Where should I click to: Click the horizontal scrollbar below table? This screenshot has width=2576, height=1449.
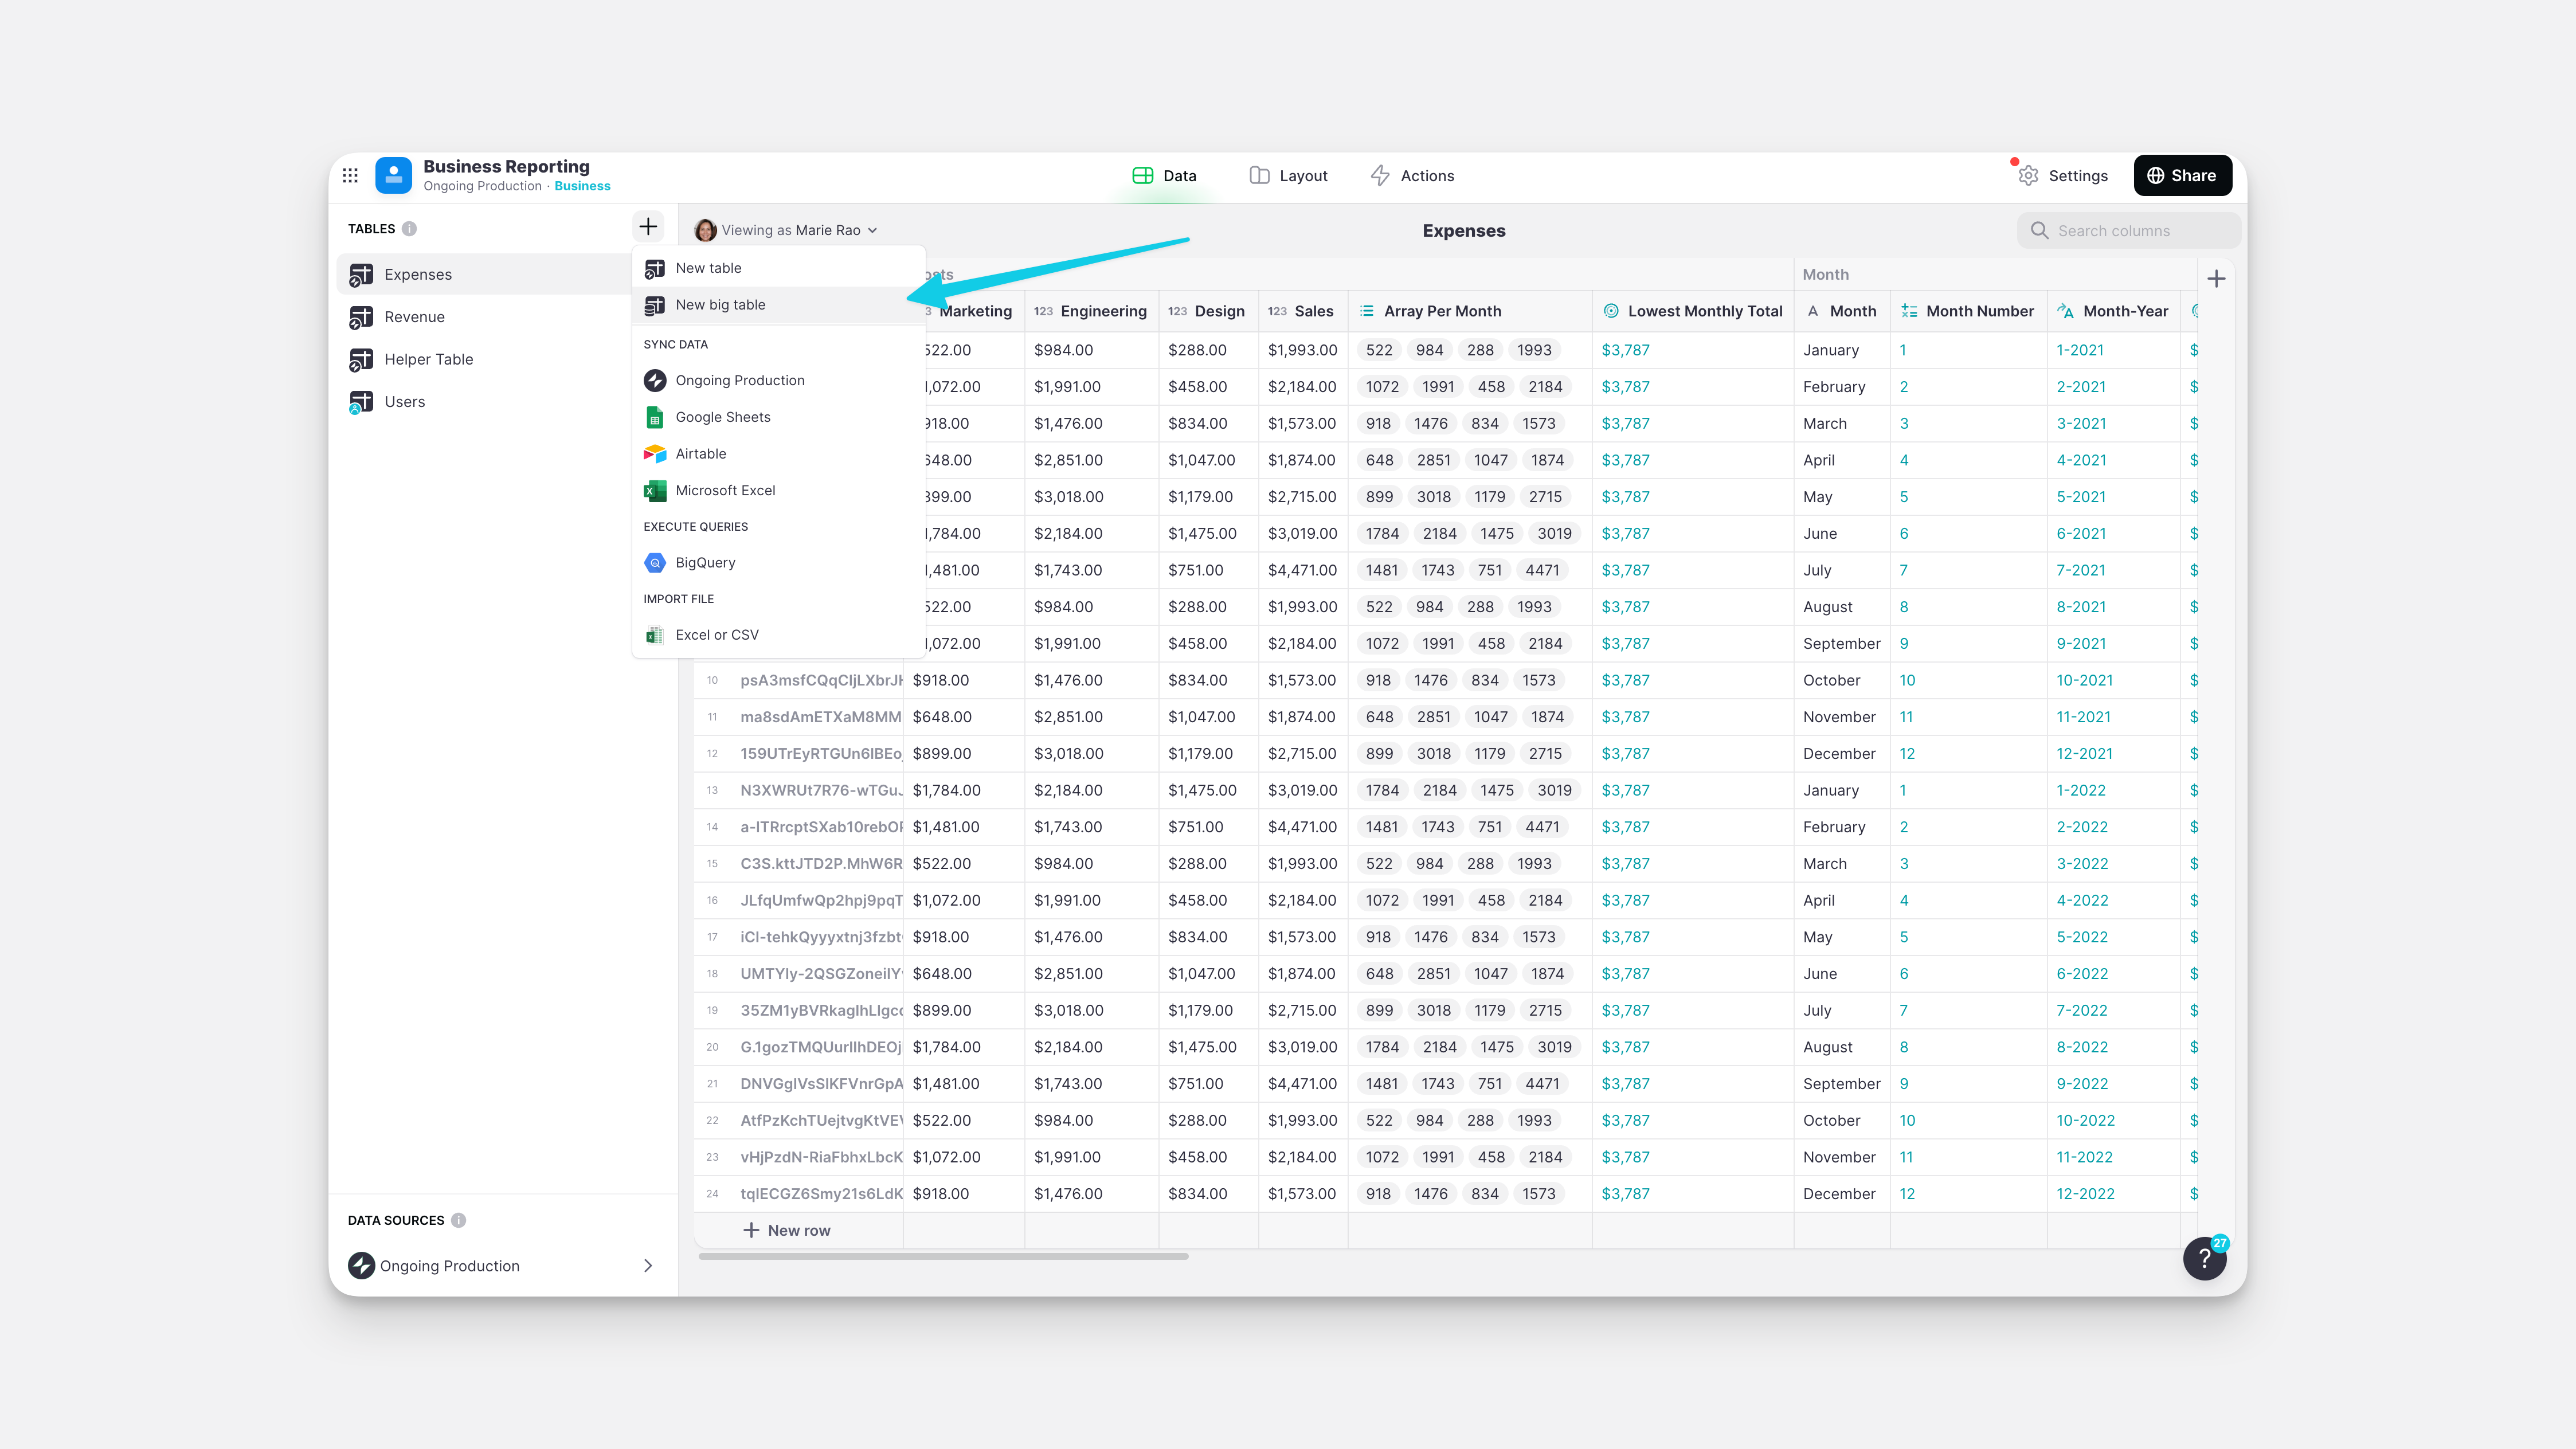943,1256
